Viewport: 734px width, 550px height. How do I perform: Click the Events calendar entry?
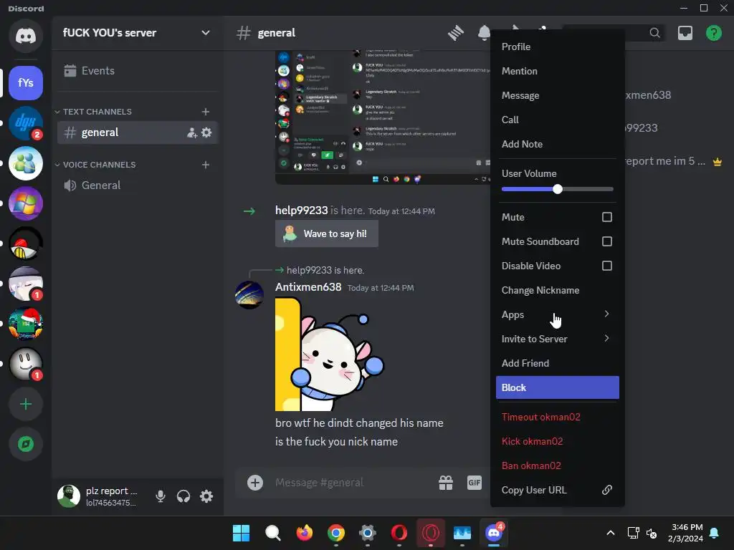click(x=89, y=71)
